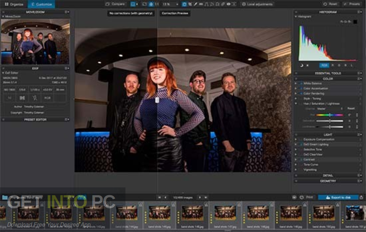Image resolution: width=366 pixels, height=232 pixels.
Task: Collapse the Histogram disclosure triangle
Action: click(x=296, y=17)
